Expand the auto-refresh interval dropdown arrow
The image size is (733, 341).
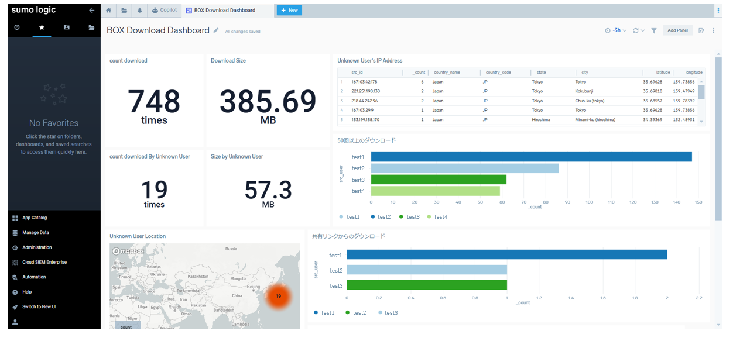point(643,30)
